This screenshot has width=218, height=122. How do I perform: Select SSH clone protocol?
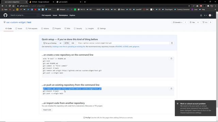point(73,43)
